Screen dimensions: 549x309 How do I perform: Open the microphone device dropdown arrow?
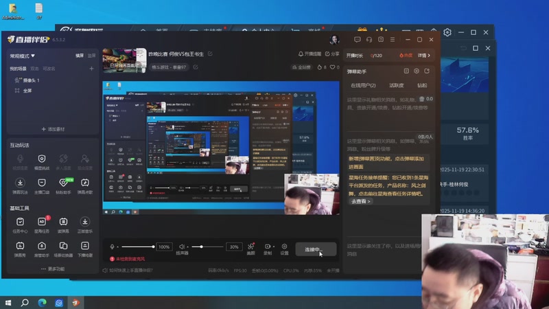[x=117, y=247]
